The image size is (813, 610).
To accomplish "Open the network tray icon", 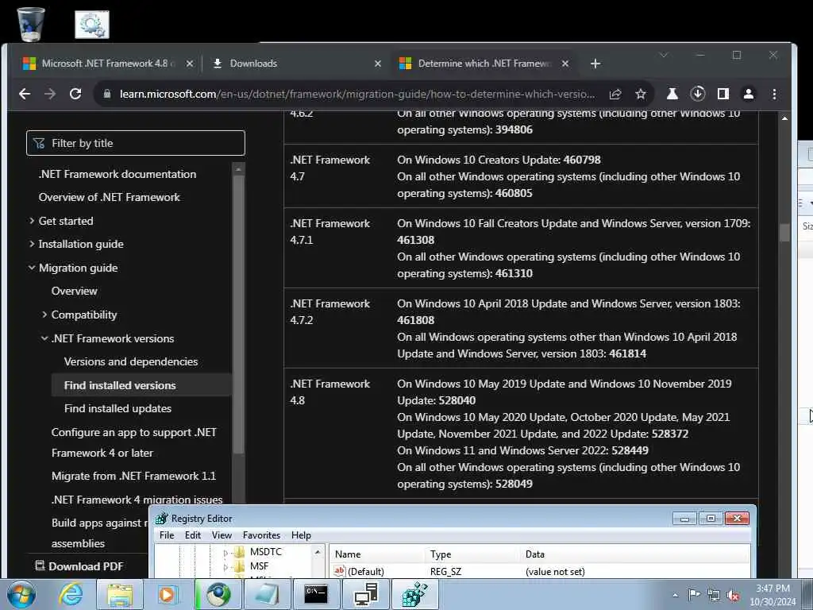I will [x=714, y=596].
